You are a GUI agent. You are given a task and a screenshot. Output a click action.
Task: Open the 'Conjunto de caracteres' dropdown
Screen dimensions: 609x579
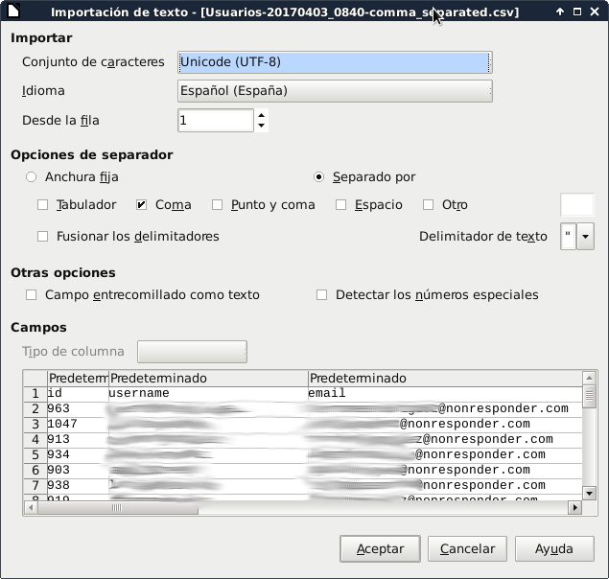pos(335,62)
